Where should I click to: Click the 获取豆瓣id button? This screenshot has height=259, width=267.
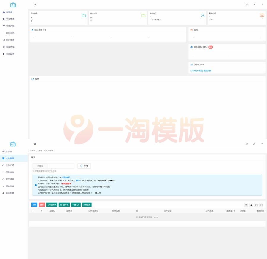[x=52, y=205]
